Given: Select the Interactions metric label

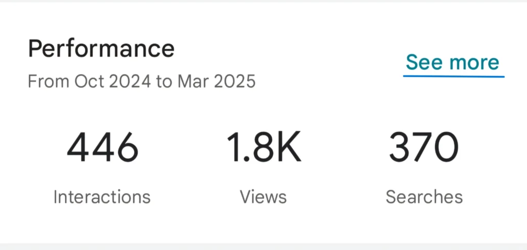Looking at the screenshot, I should (102, 197).
